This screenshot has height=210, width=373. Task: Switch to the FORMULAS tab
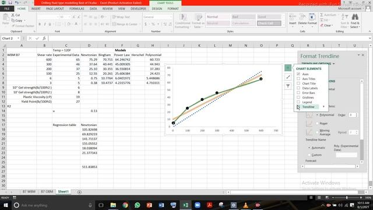click(x=76, y=9)
